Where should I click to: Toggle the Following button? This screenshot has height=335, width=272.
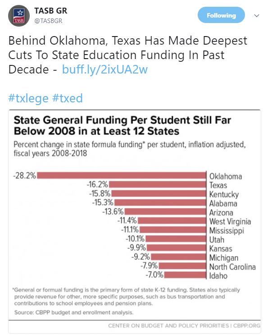pos(221,15)
